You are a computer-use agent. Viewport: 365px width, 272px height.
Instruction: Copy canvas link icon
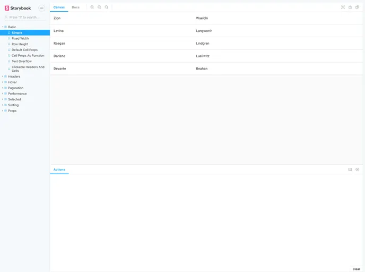pyautogui.click(x=358, y=7)
